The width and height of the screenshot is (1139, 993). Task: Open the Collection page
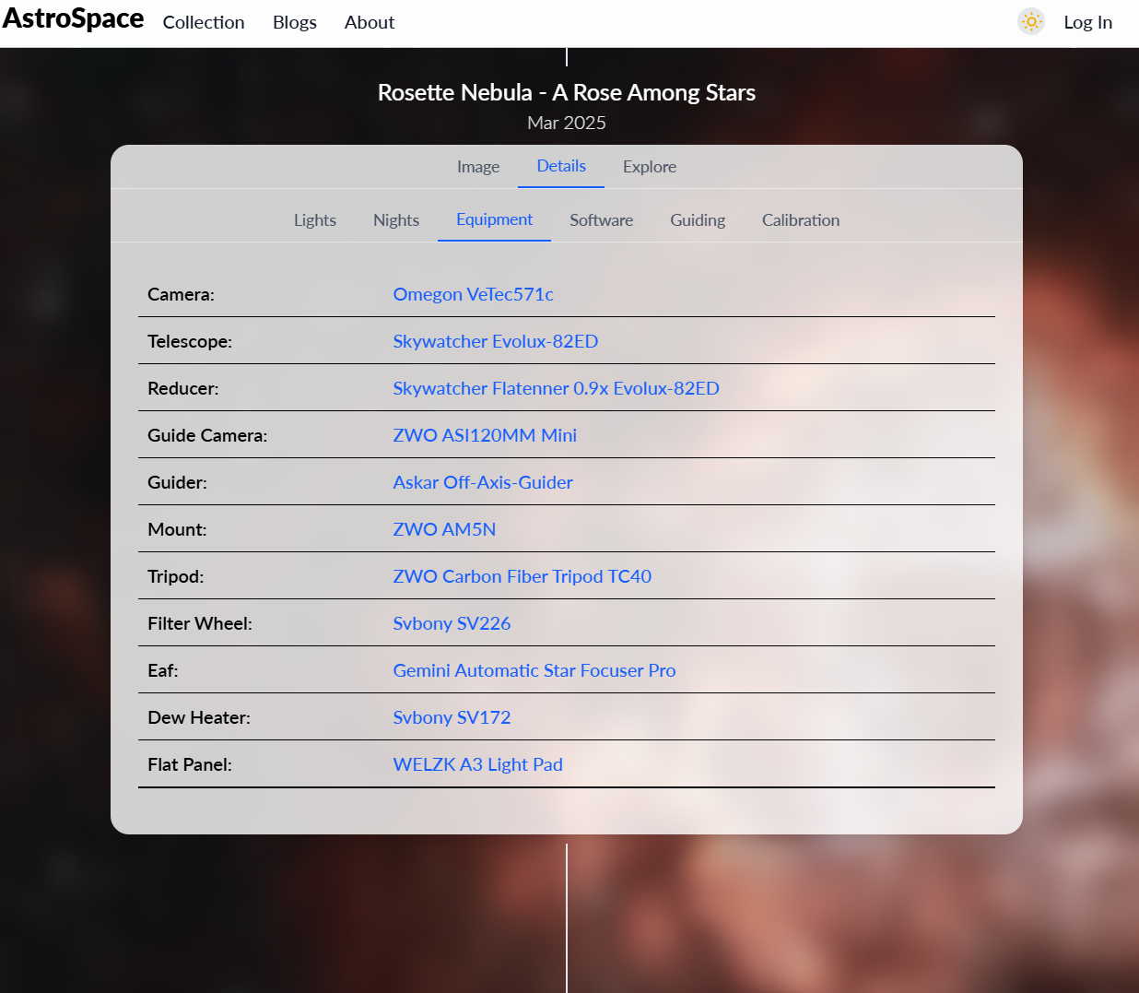(x=204, y=22)
